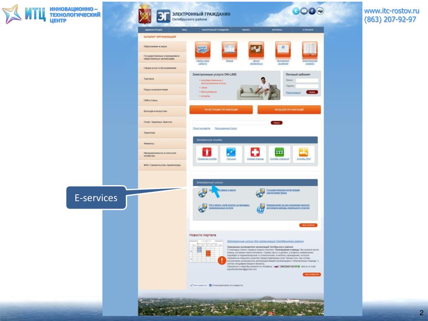
Task: Click the 'КАТАЛОГ ОРГАНИЗАЦИЙ' heading
Action: click(x=160, y=37)
